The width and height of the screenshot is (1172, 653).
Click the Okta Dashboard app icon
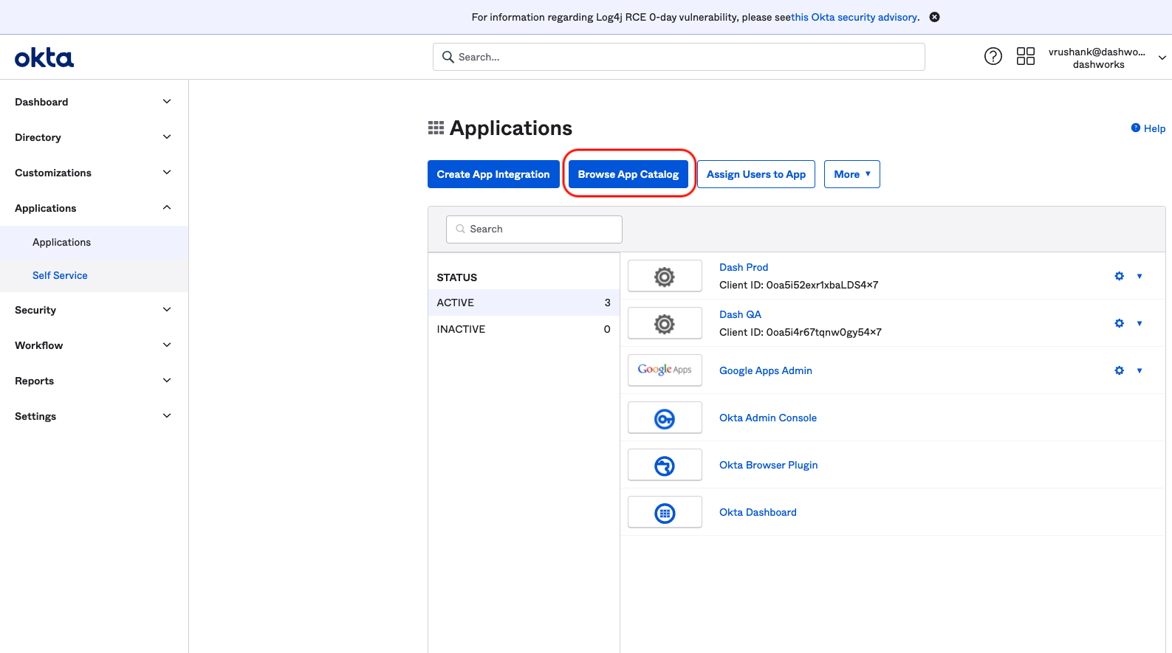[664, 513]
